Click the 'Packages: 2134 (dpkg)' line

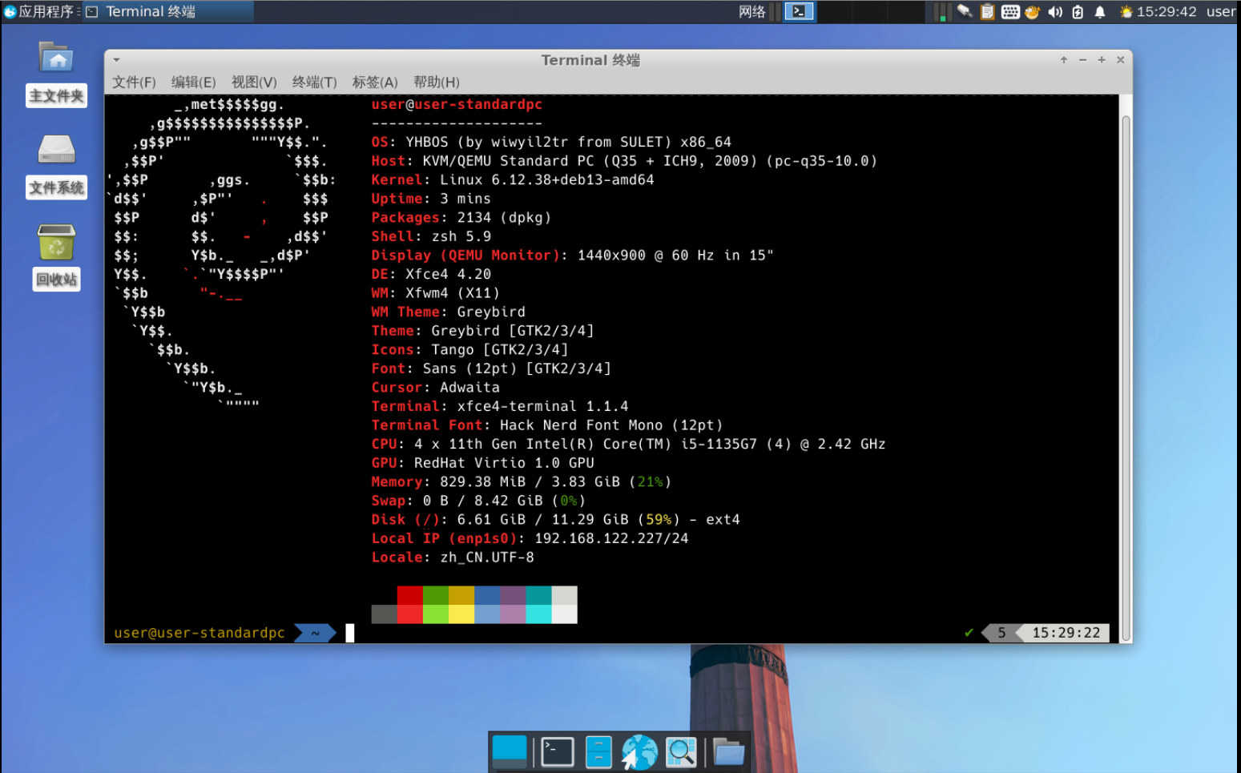point(461,217)
